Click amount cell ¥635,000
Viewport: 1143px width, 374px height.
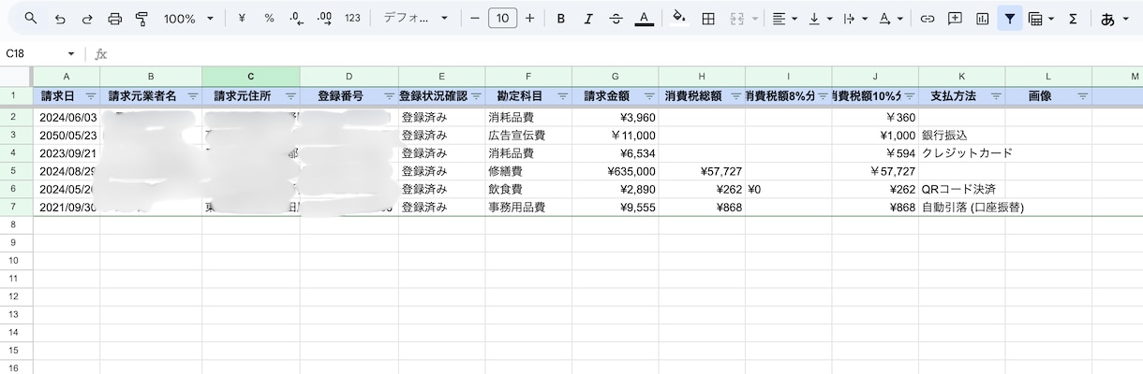pos(615,171)
